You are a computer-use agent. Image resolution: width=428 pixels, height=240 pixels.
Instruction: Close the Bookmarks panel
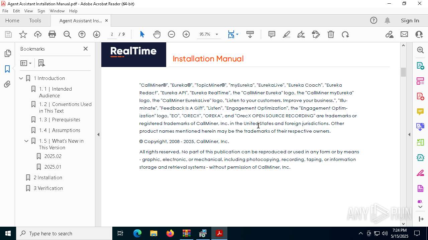coord(86,49)
